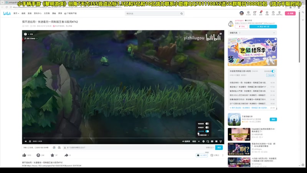Expand 更多播放设置 in the settings popup
Viewport: 307px width, 173px height.
(203, 135)
